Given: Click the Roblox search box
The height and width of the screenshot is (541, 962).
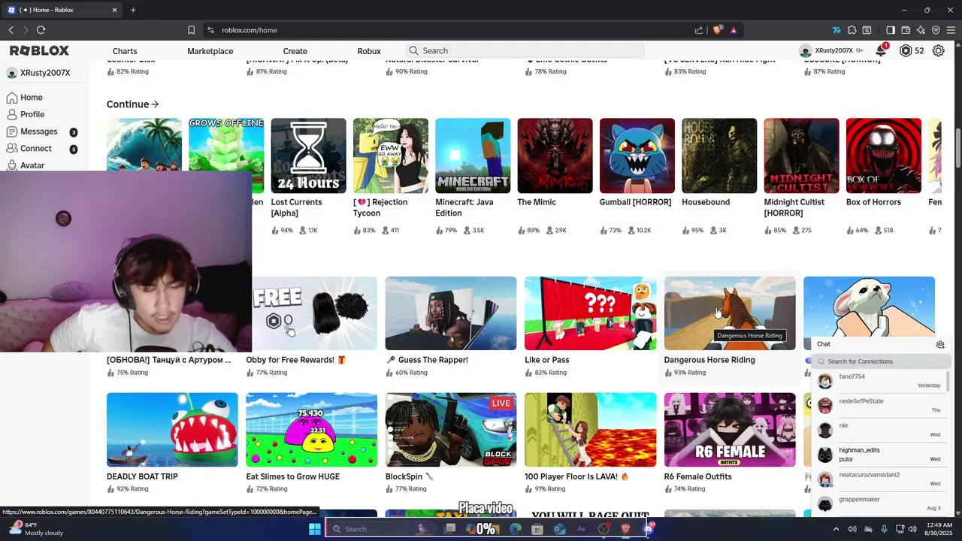Looking at the screenshot, I should pyautogui.click(x=525, y=50).
